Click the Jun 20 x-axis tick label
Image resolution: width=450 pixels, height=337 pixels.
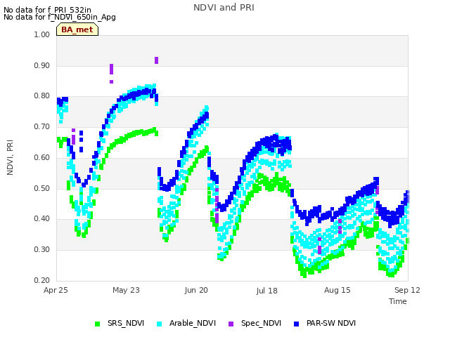tap(196, 290)
